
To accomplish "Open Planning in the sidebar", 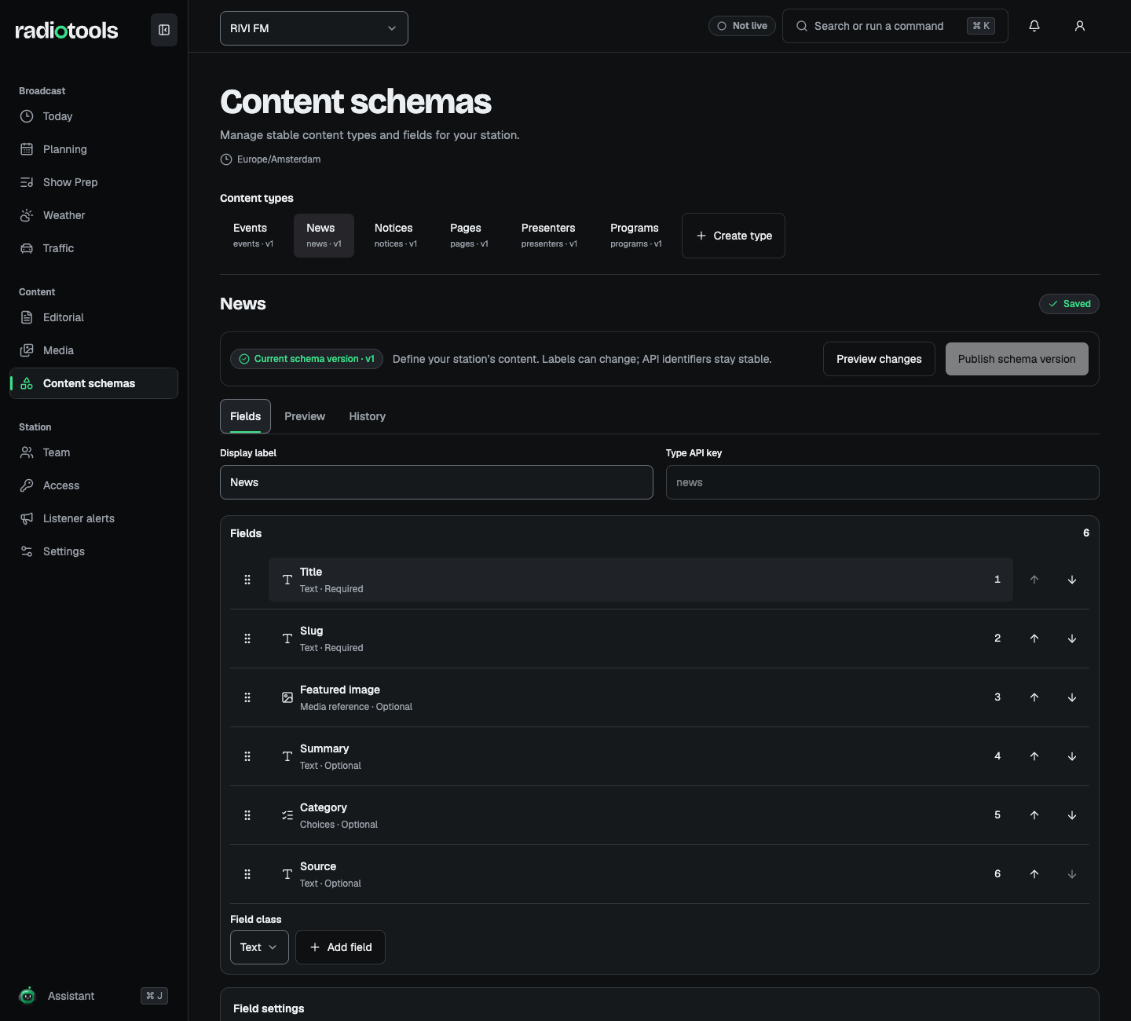I will tap(94, 149).
